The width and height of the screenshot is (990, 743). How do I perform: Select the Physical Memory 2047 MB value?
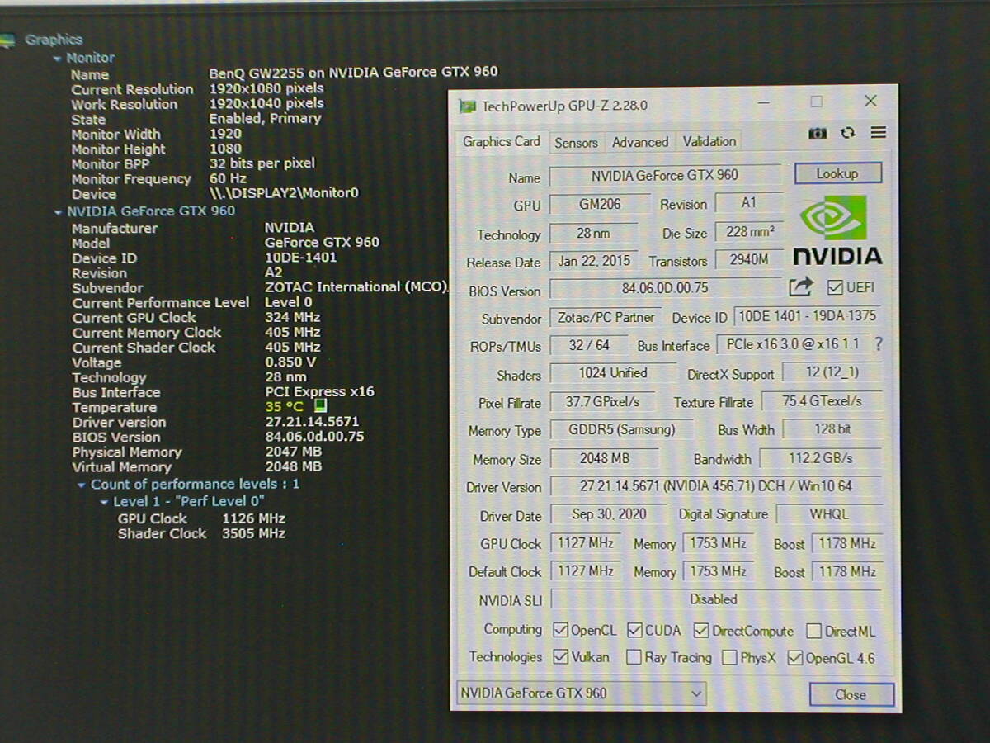coord(294,452)
